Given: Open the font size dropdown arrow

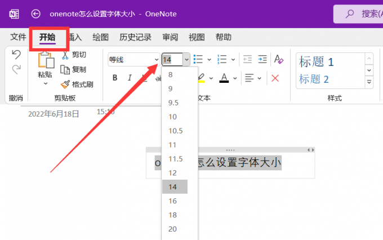Looking at the screenshot, I should [186, 59].
